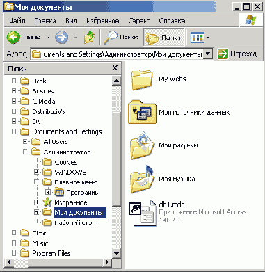Image resolution: width=265 pixels, height=272 pixels.
Task: Open the Файл menu
Action: click(17, 21)
